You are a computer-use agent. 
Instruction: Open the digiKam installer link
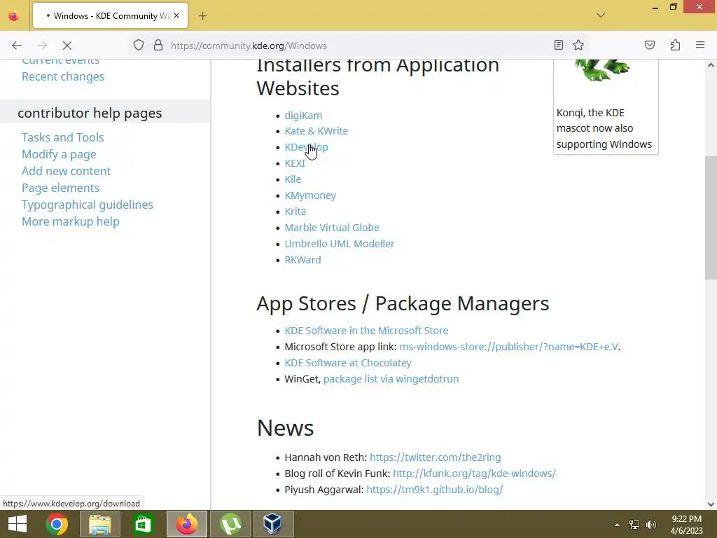303,116
